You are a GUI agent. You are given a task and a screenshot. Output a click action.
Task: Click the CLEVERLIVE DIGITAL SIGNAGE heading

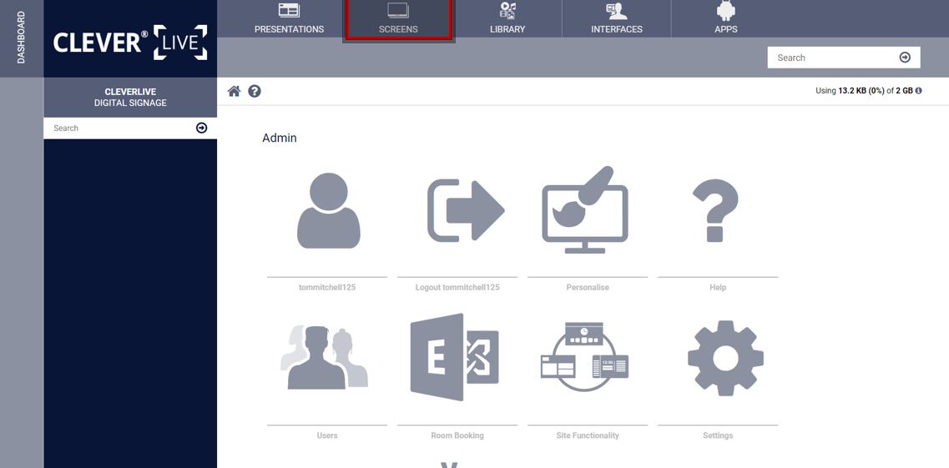pyautogui.click(x=130, y=98)
